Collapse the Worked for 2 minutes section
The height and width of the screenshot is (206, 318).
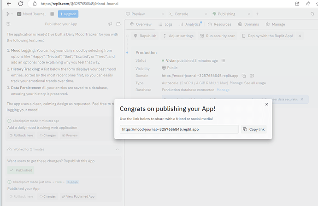click(117, 149)
